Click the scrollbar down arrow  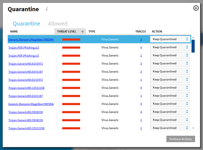tap(193, 128)
